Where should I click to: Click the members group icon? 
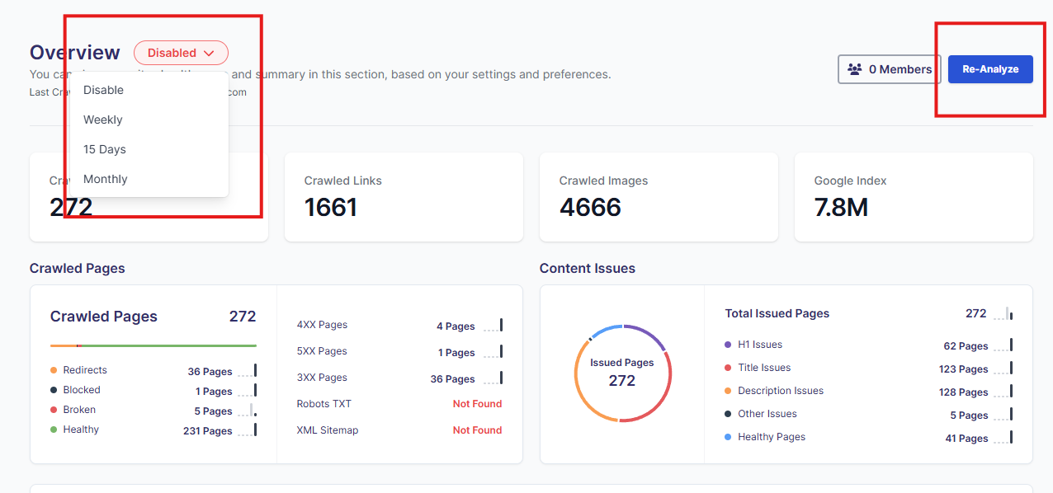pyautogui.click(x=855, y=70)
